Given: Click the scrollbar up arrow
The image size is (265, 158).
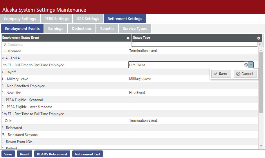Looking at the screenshot, I should click(261, 50).
